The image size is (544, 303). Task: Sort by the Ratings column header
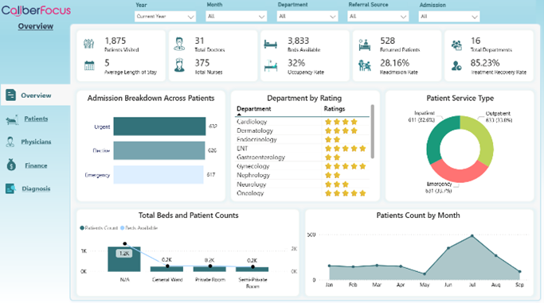click(x=335, y=109)
